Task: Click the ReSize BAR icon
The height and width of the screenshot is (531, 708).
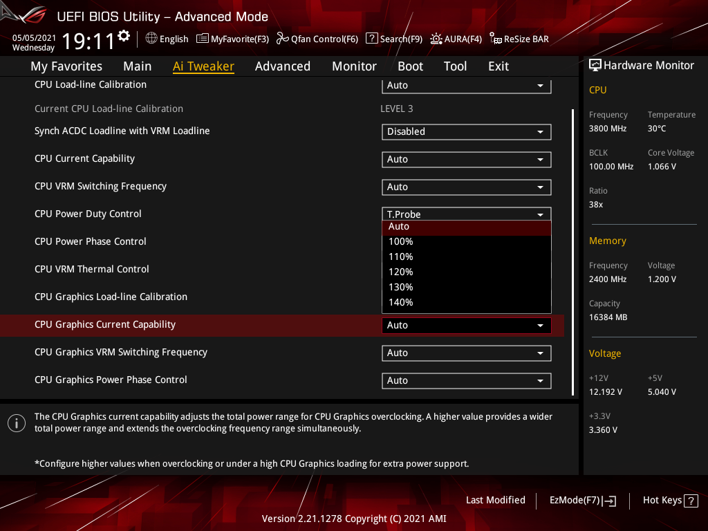Action: [x=495, y=39]
